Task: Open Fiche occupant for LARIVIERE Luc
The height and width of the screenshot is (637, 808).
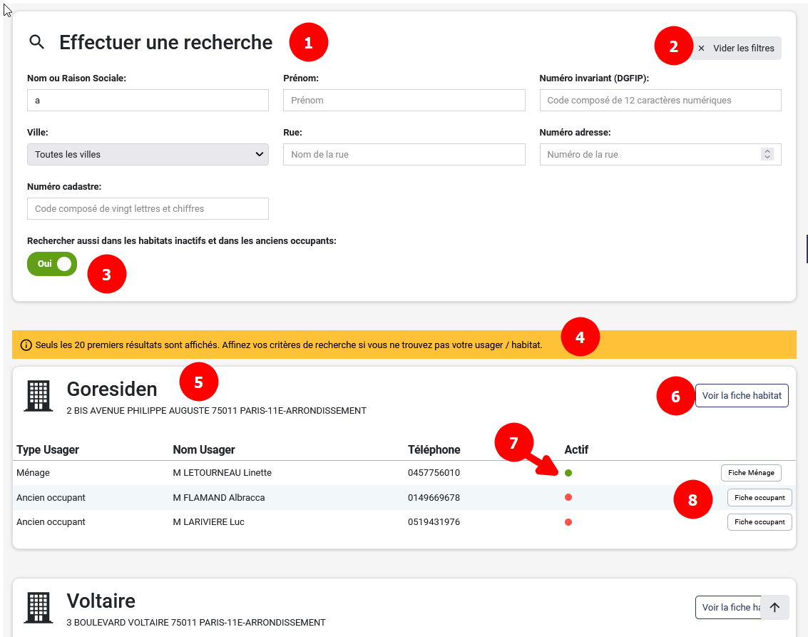Action: (759, 521)
